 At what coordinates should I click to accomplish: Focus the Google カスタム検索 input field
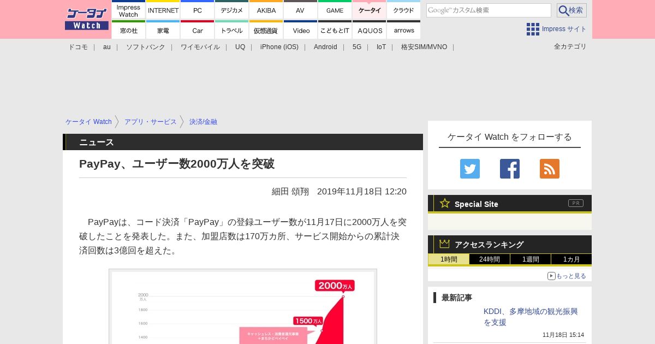pos(489,10)
